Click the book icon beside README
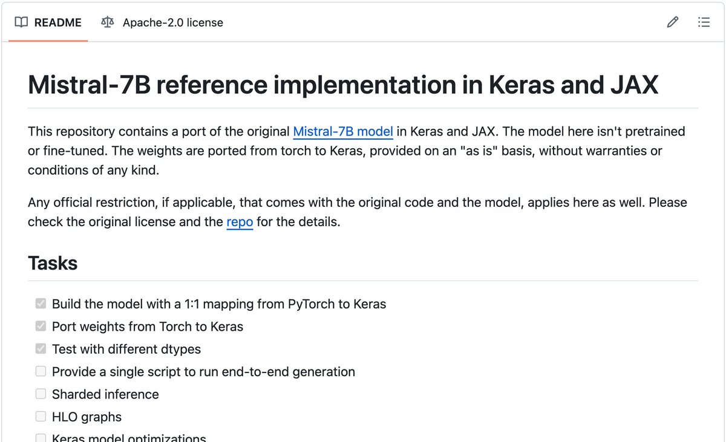 pos(21,22)
